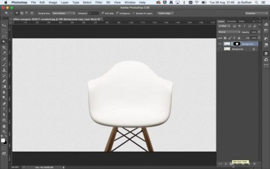Click the Add layer mask icon
This screenshot has width=270, height=169.
(231, 164)
